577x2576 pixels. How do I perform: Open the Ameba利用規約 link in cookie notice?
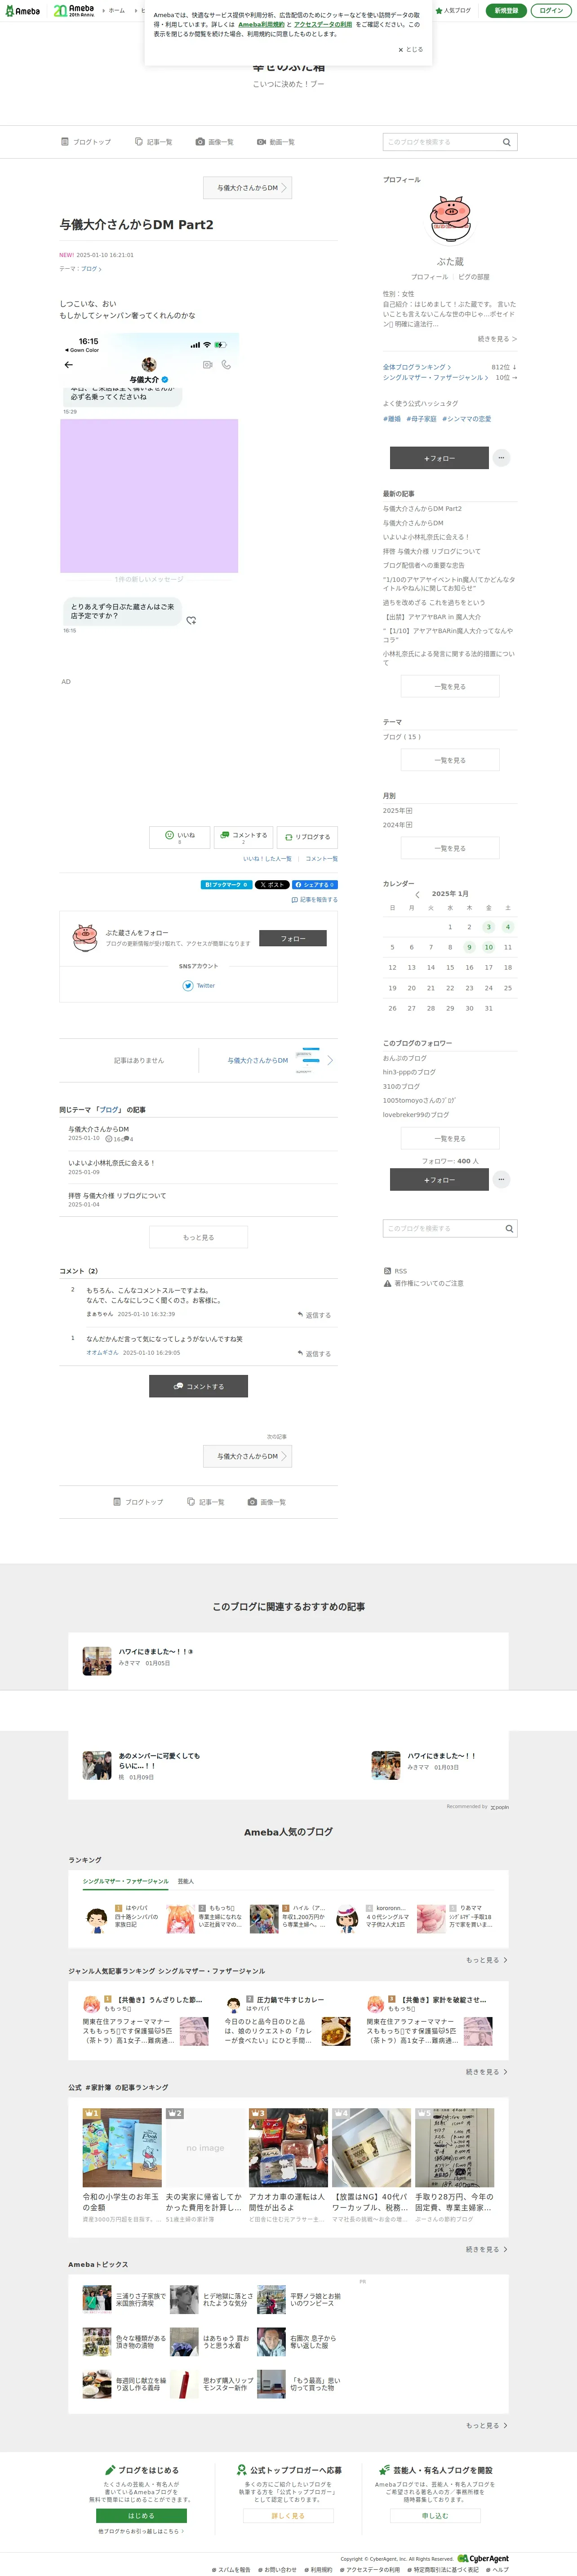coord(261,24)
